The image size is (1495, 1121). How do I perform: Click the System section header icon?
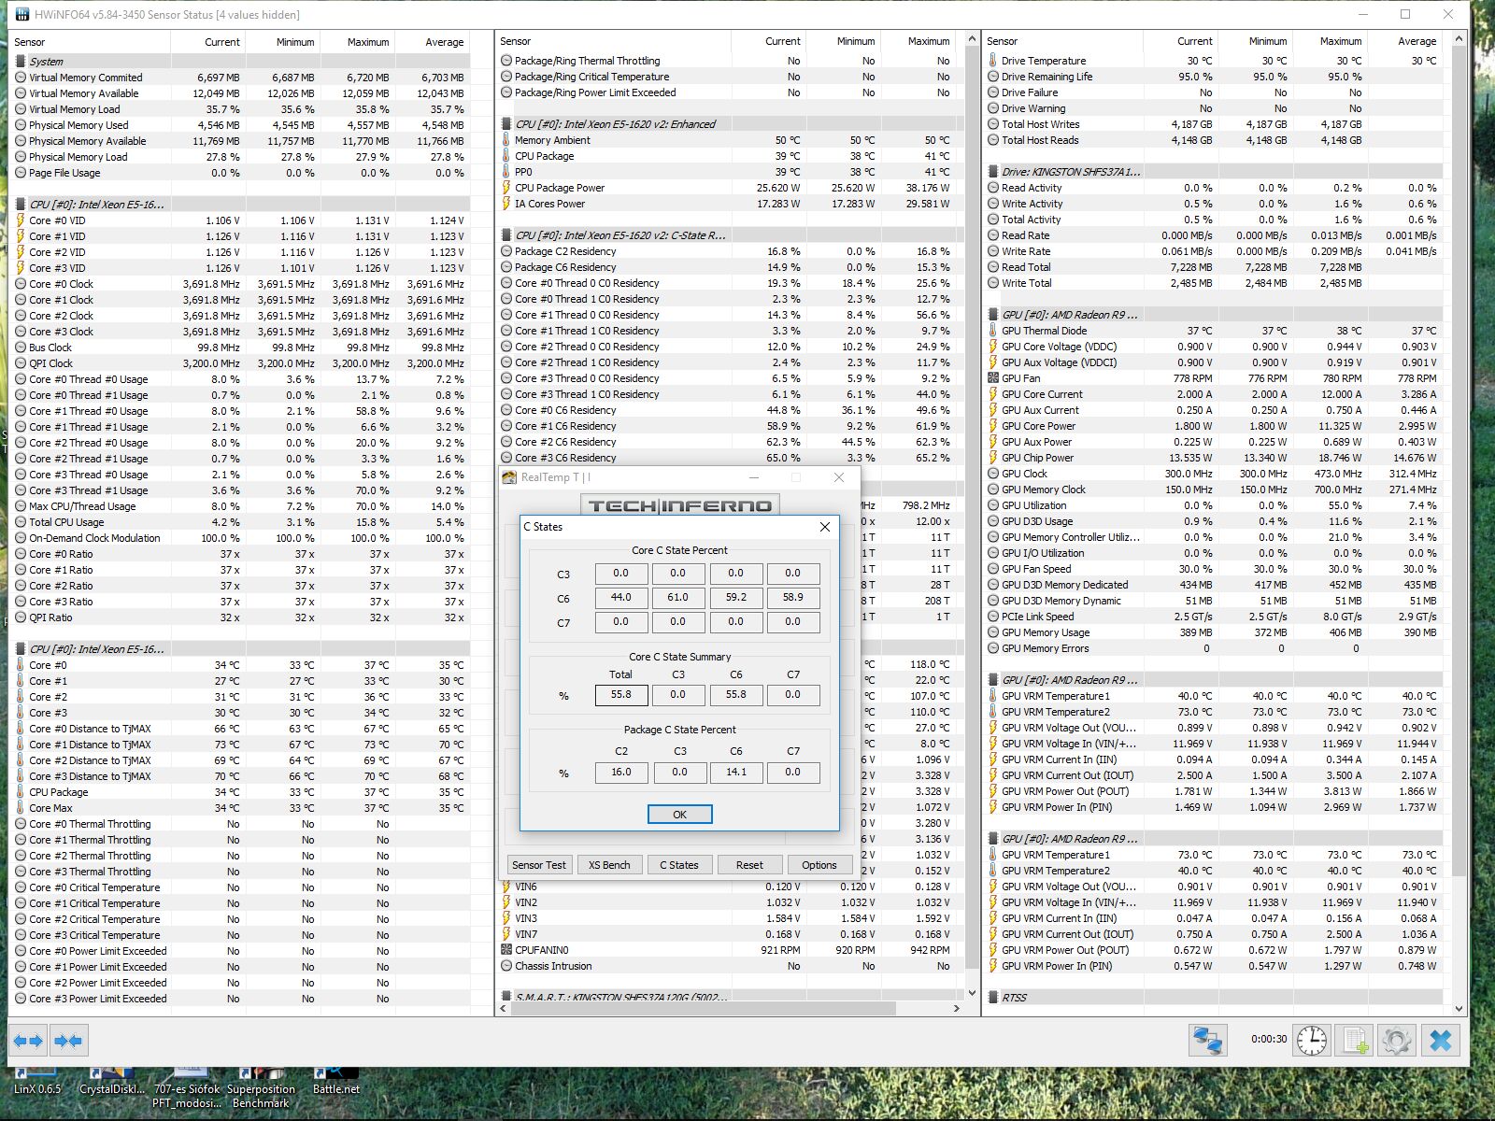tap(21, 62)
